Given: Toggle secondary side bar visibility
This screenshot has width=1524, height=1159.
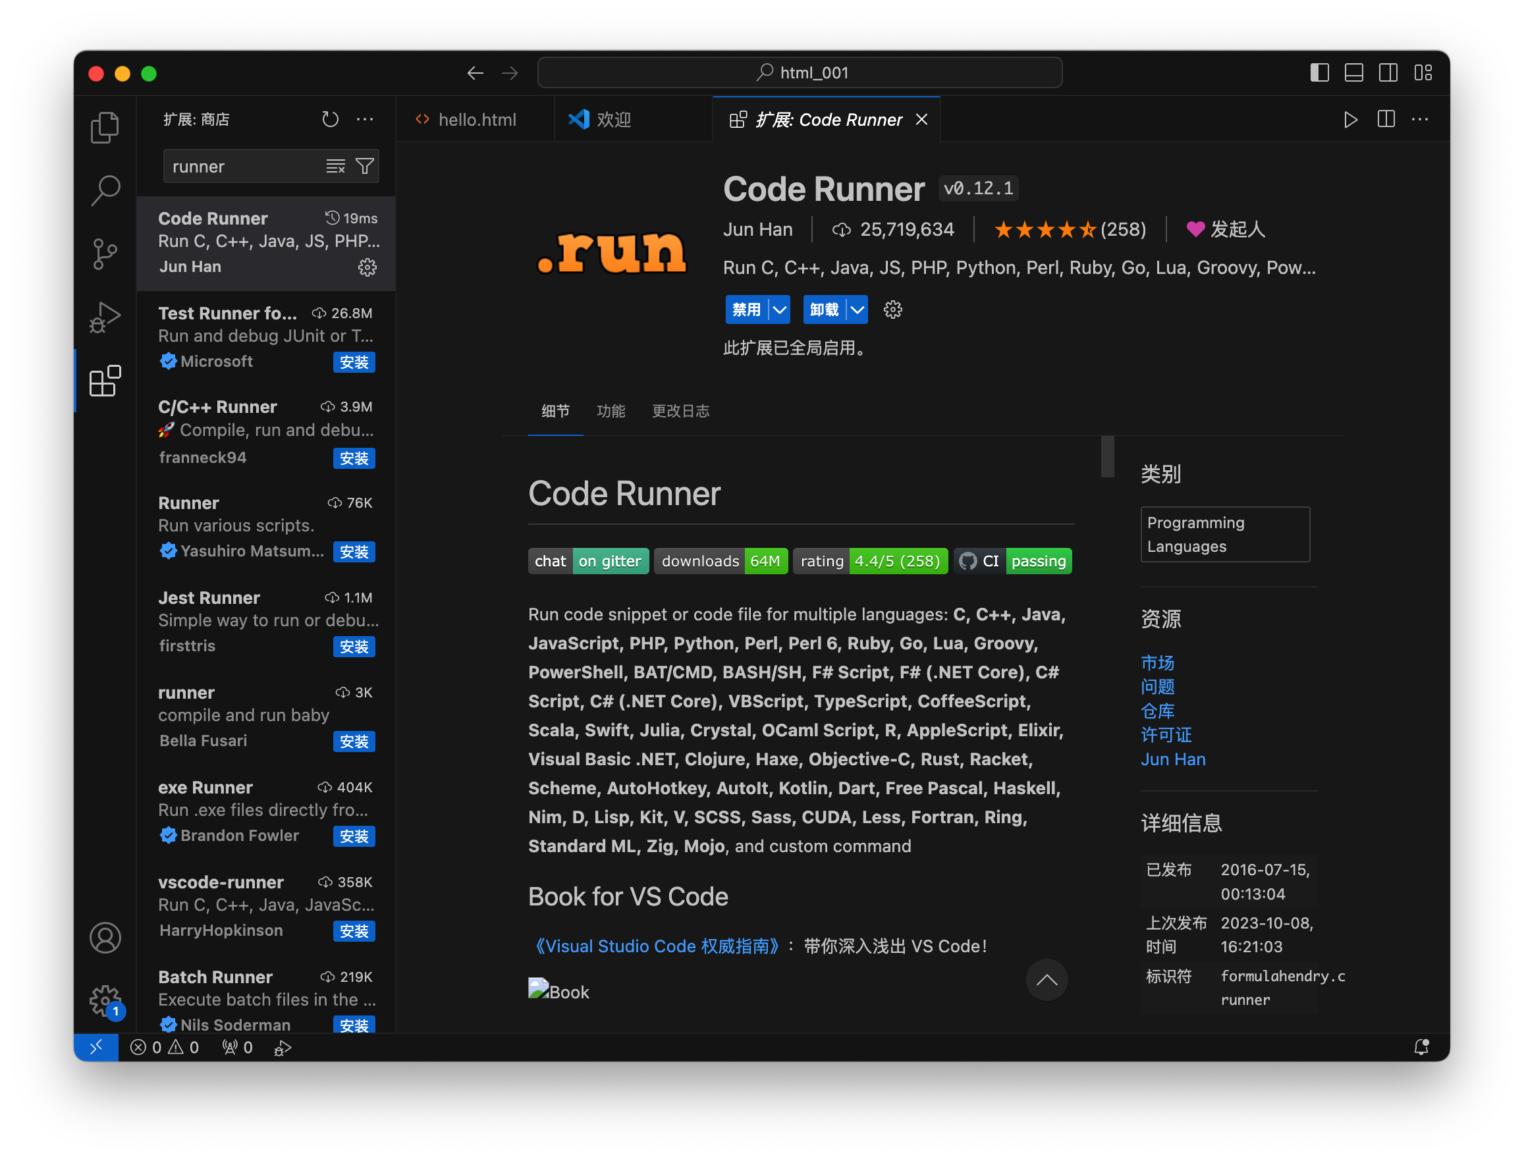Looking at the screenshot, I should (x=1388, y=73).
